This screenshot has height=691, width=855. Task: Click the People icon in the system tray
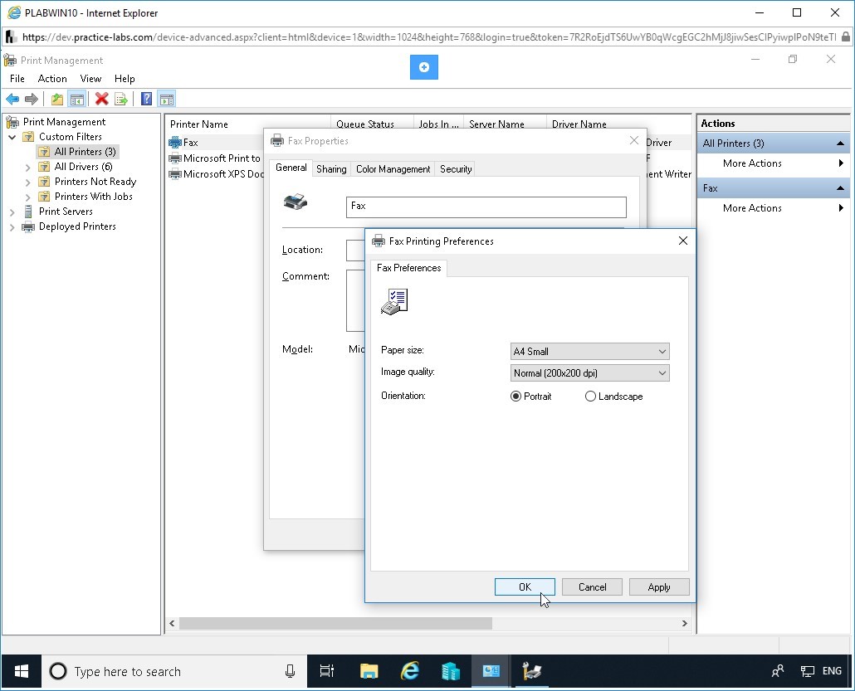778,671
